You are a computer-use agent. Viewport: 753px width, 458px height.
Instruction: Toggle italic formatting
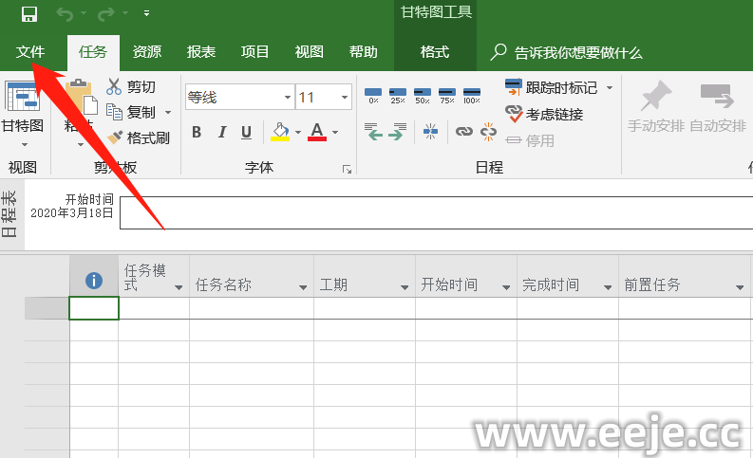221,132
